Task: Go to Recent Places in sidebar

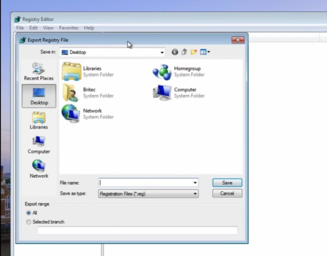Action: tap(39, 71)
